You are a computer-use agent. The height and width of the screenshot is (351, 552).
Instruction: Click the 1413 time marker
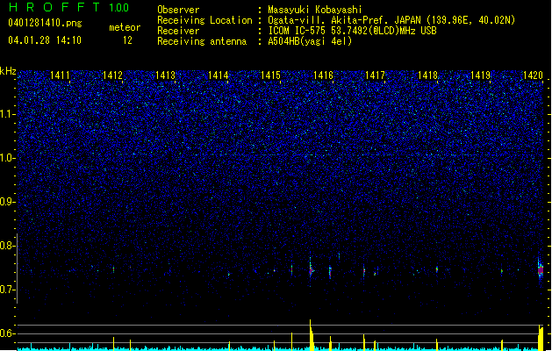165,75
